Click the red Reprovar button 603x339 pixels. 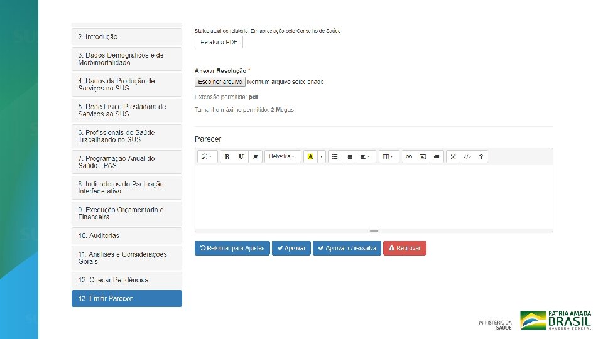point(405,249)
